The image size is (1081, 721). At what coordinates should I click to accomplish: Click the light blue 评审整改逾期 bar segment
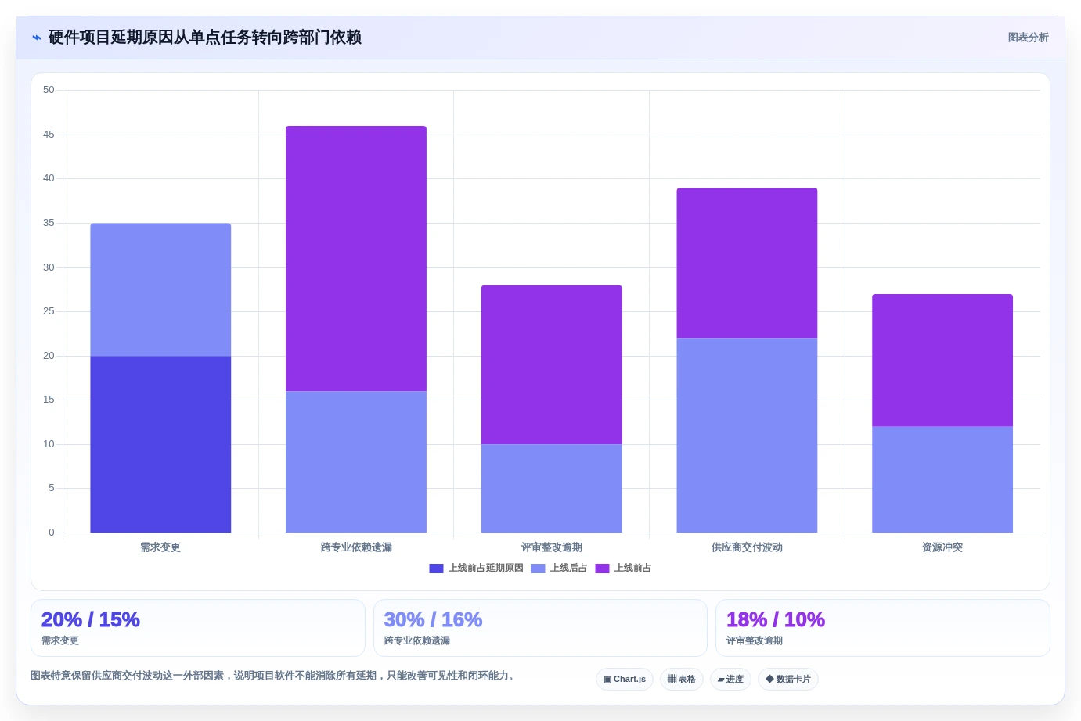pos(552,488)
